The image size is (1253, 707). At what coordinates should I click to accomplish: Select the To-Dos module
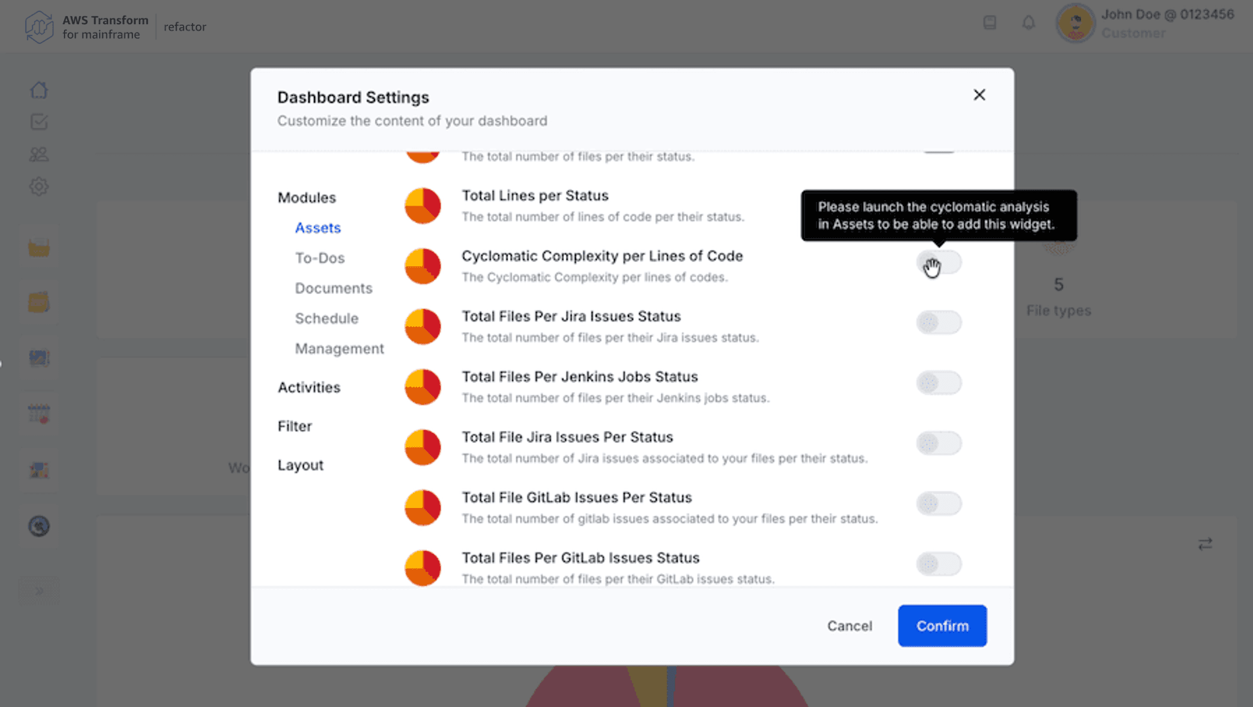(x=320, y=258)
